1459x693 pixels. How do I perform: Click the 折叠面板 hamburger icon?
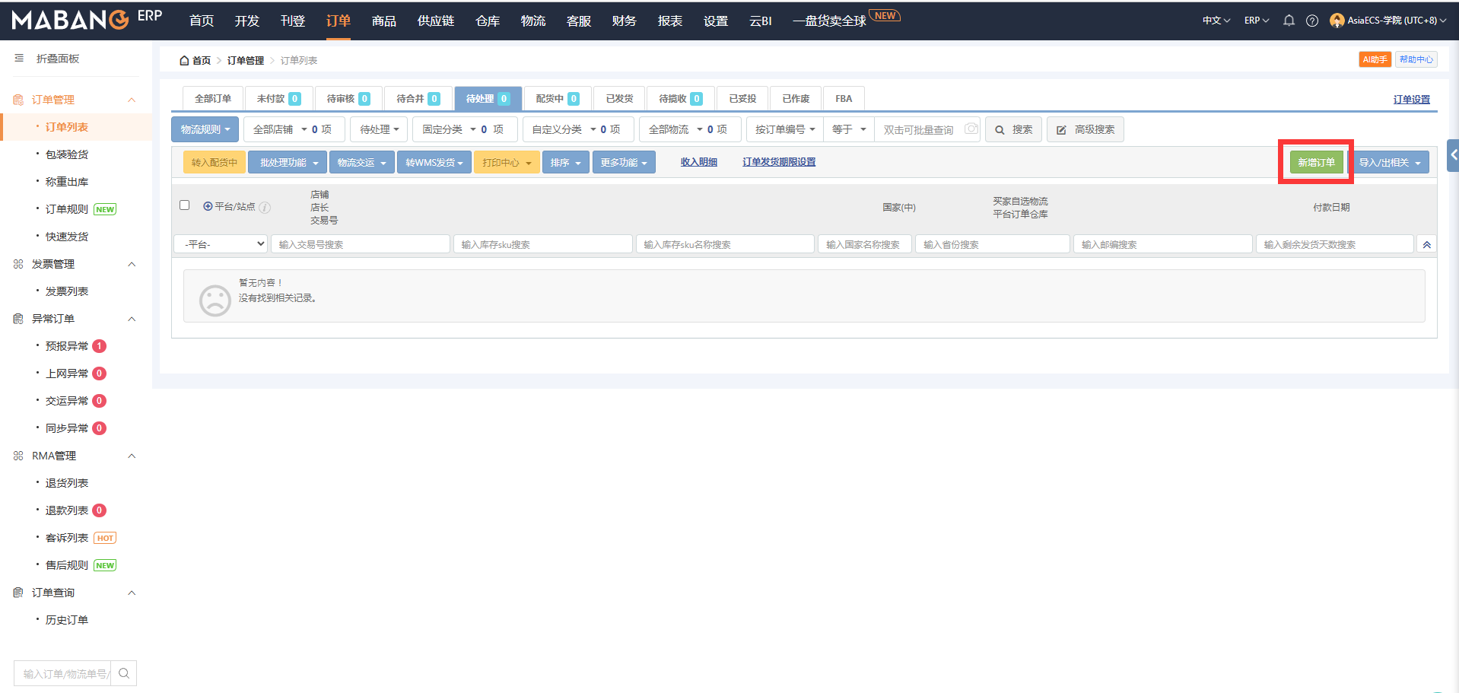click(19, 59)
